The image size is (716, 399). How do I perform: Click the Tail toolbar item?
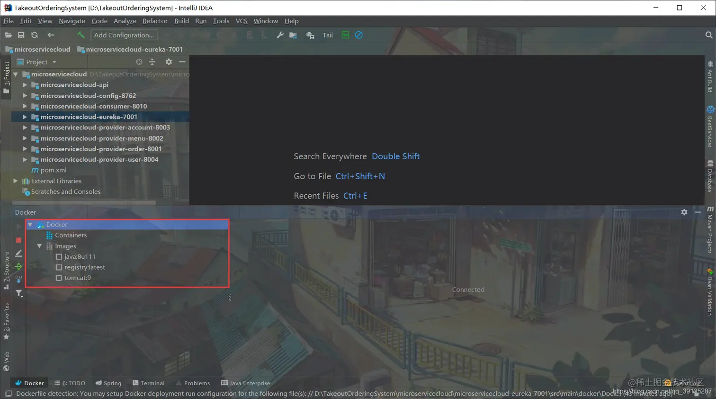click(328, 35)
